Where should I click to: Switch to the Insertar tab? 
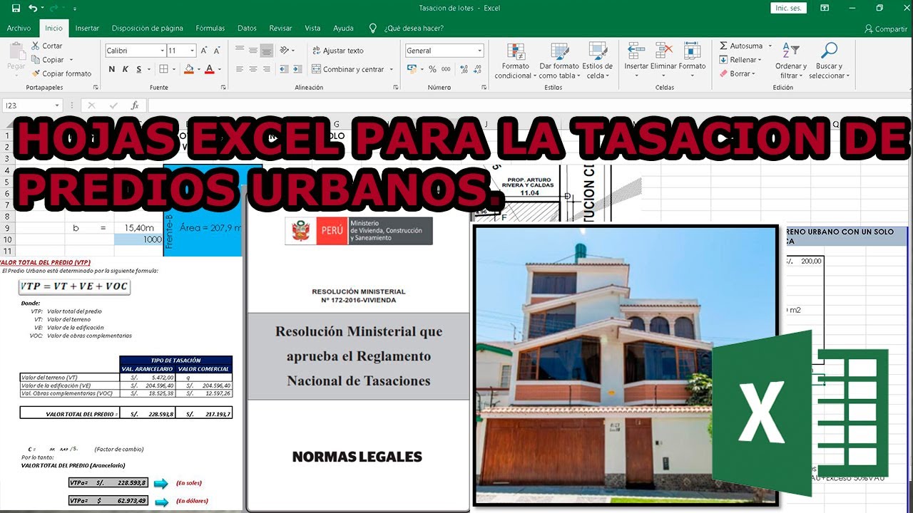point(87,28)
